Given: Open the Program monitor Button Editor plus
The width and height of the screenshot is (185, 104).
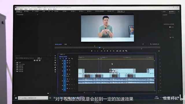Looking at the screenshot, I should [159, 51].
